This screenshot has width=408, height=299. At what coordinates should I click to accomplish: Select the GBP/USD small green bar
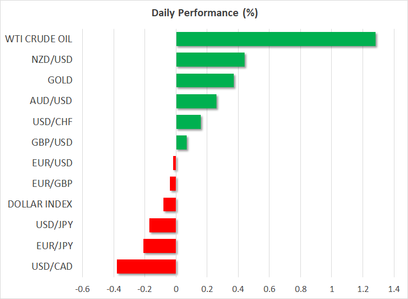click(x=182, y=142)
